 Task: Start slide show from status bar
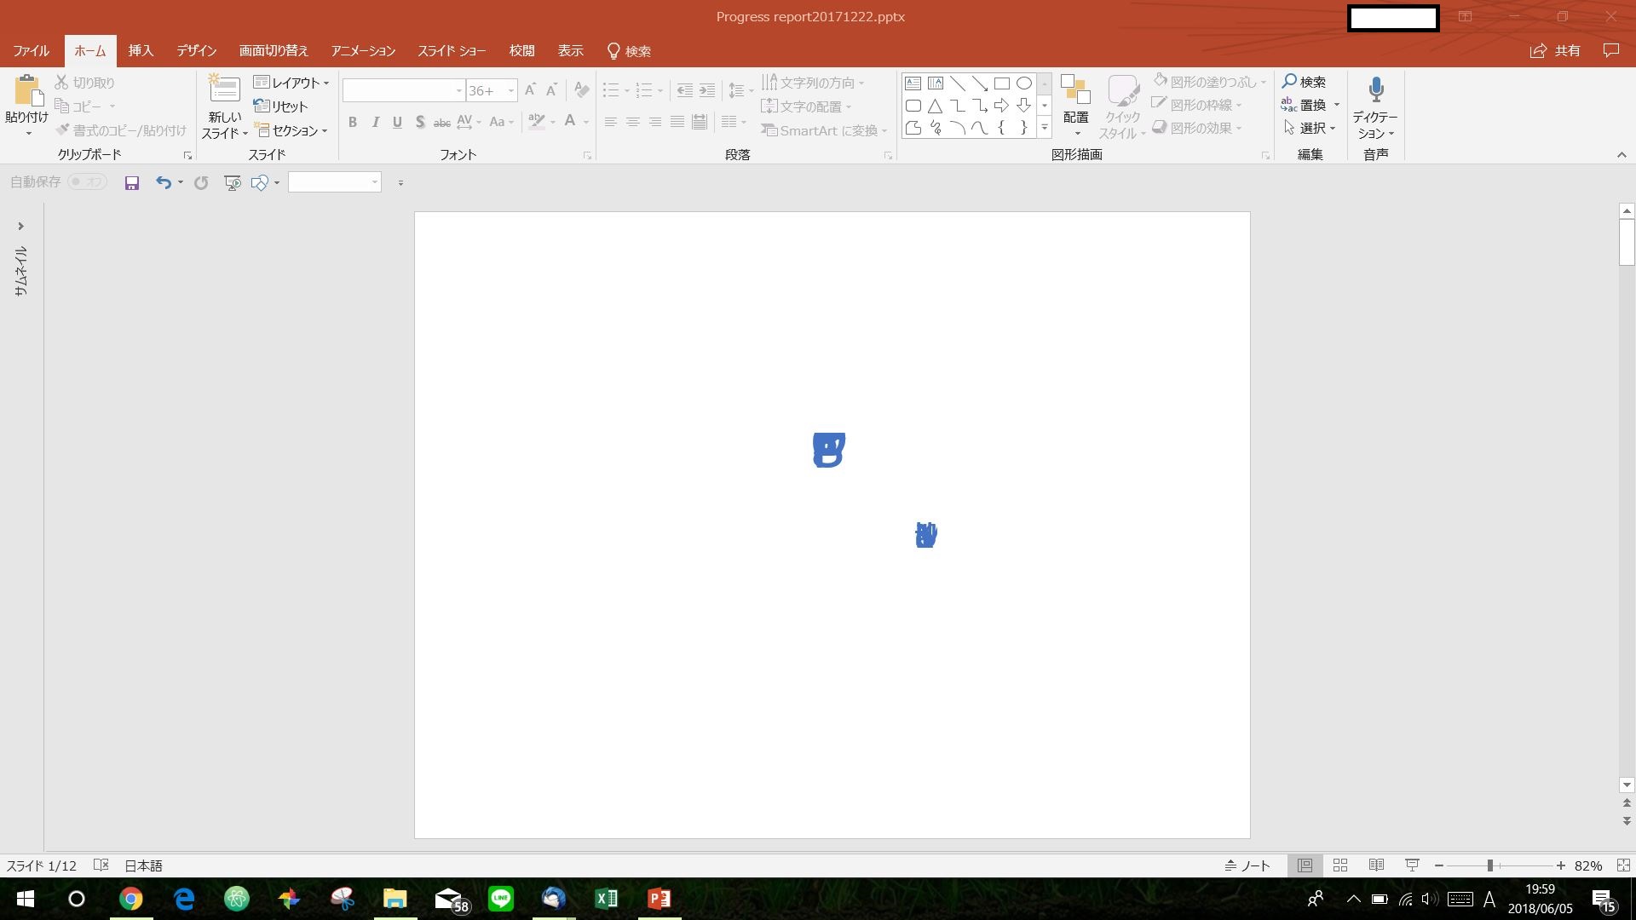[1412, 865]
